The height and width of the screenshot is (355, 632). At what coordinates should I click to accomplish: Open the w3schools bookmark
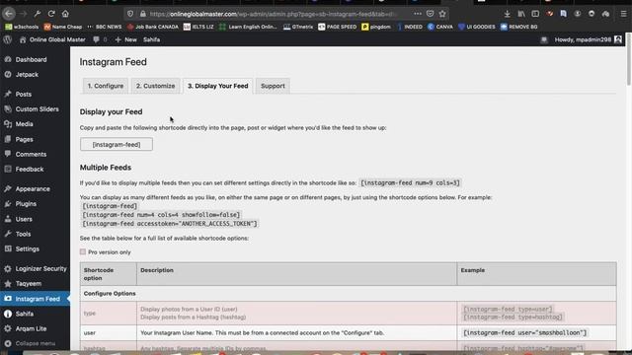[22, 27]
